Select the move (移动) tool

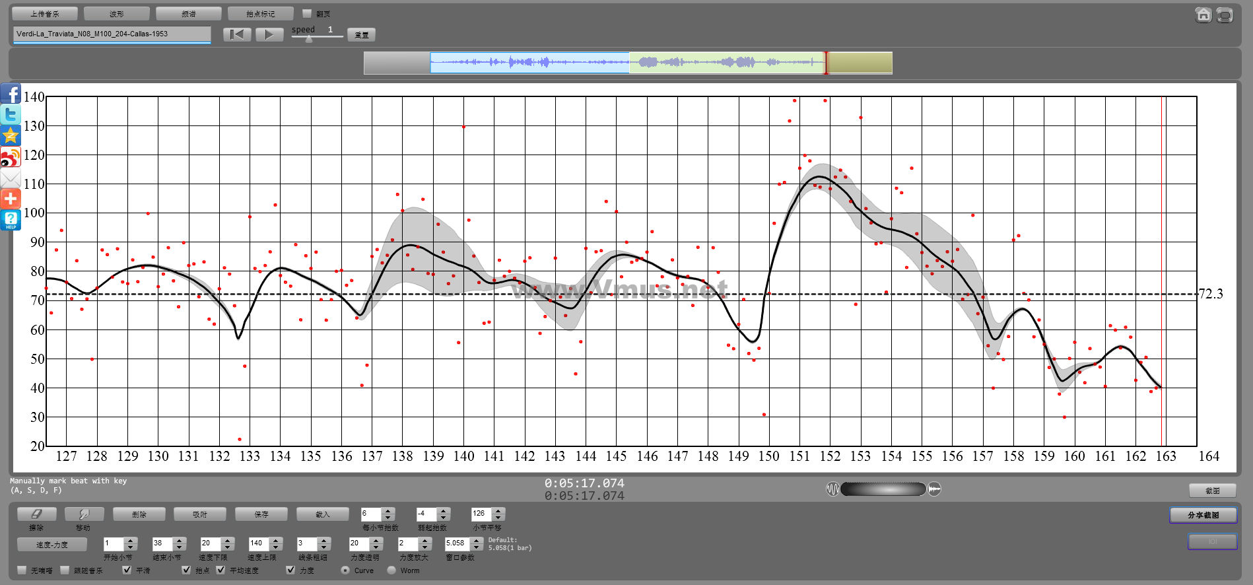pos(84,514)
